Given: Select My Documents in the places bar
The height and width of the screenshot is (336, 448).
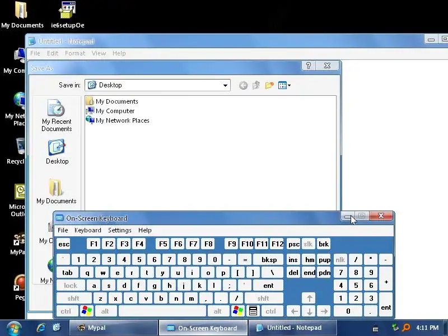Looking at the screenshot, I should (x=57, y=192).
